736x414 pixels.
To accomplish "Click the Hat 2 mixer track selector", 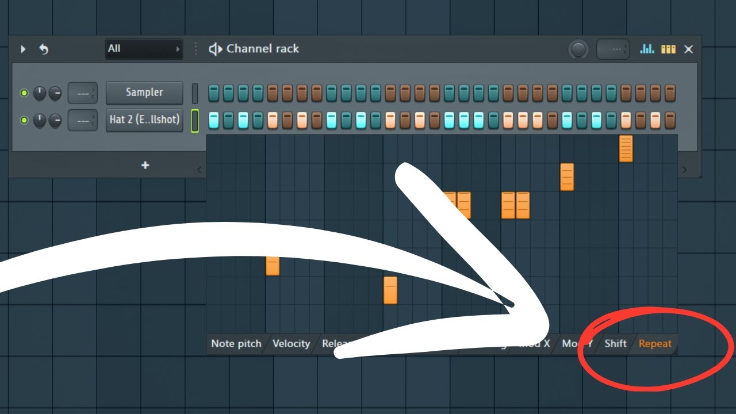I will [x=83, y=120].
